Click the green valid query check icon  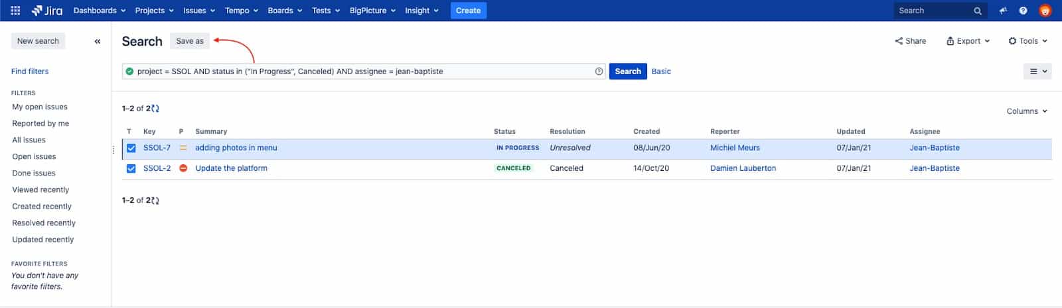tap(129, 72)
